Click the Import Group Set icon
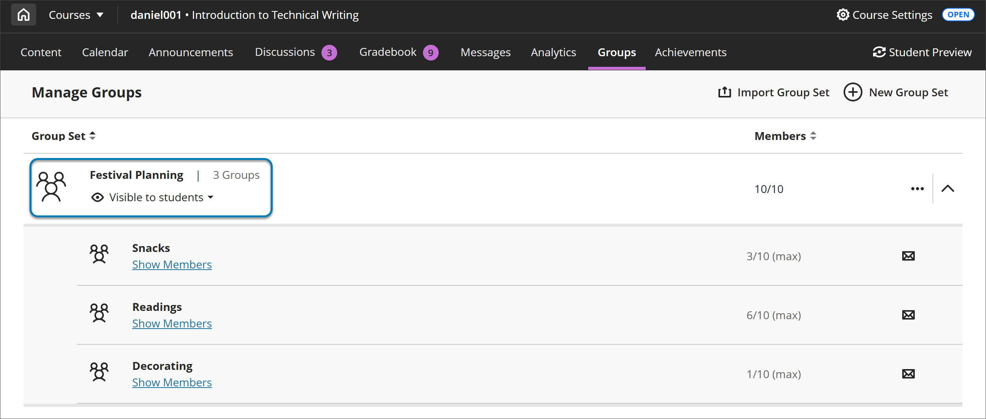The width and height of the screenshot is (986, 419). [x=724, y=92]
